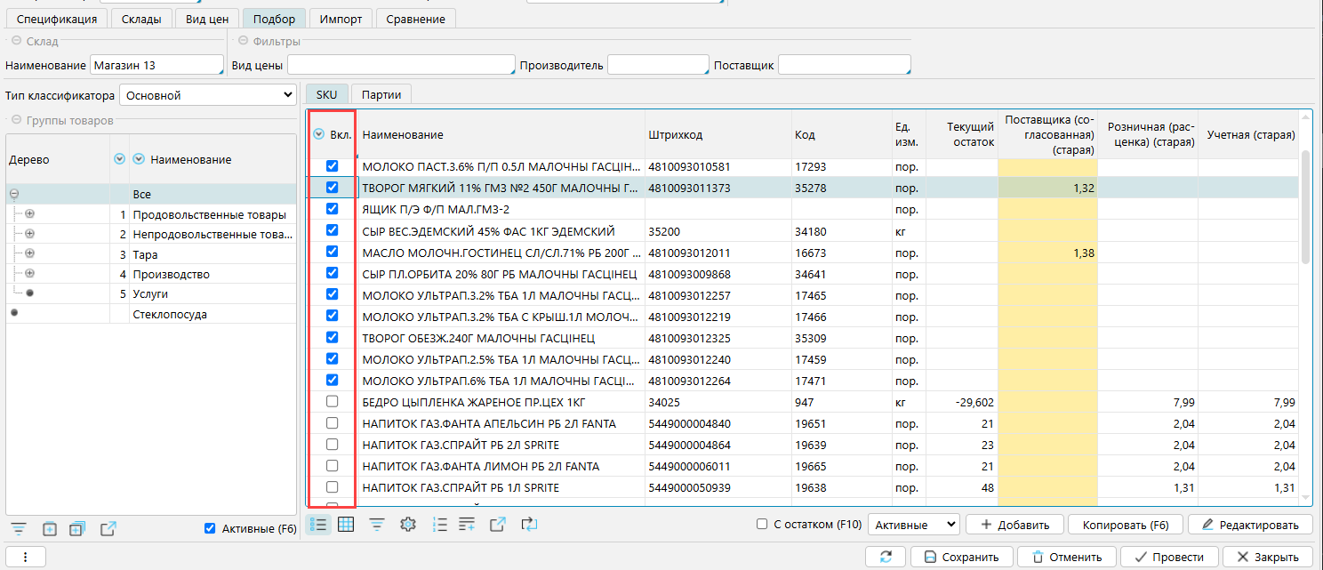Click the refresh button left of Сохранить
The width and height of the screenshot is (1323, 570).
pyautogui.click(x=886, y=557)
